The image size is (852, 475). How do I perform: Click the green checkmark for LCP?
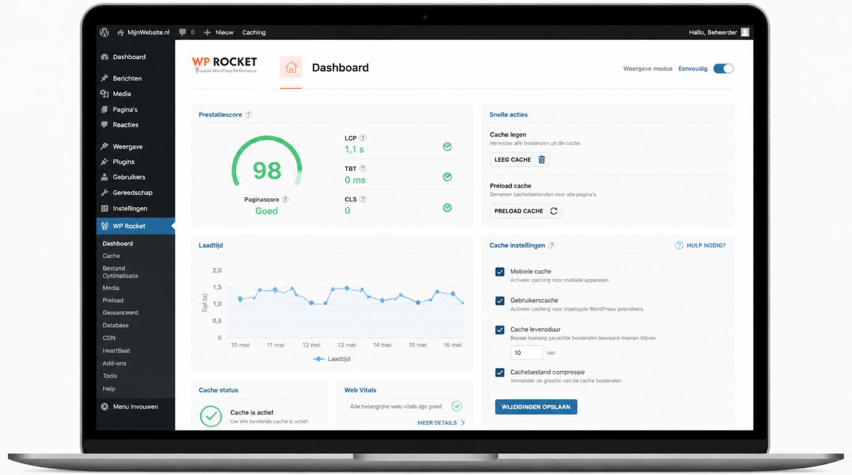tap(447, 147)
